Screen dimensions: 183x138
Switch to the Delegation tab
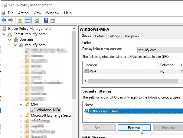131,36
